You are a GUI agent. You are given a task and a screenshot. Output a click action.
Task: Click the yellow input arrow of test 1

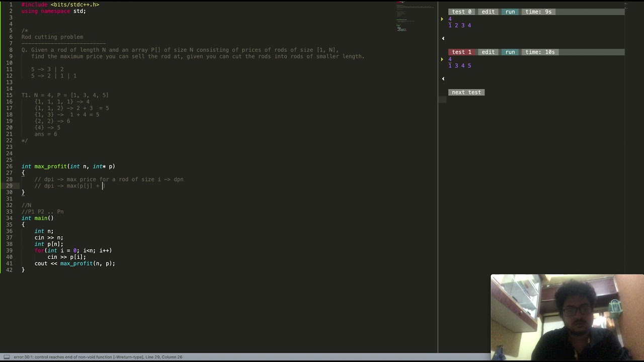[x=442, y=59]
